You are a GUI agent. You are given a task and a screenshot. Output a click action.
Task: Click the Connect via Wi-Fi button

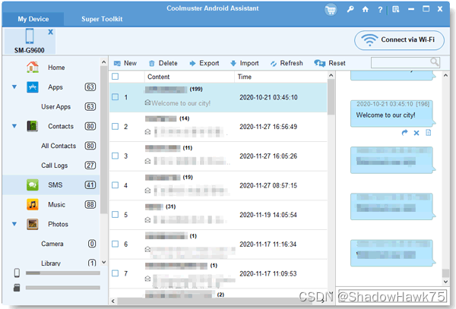coord(399,40)
